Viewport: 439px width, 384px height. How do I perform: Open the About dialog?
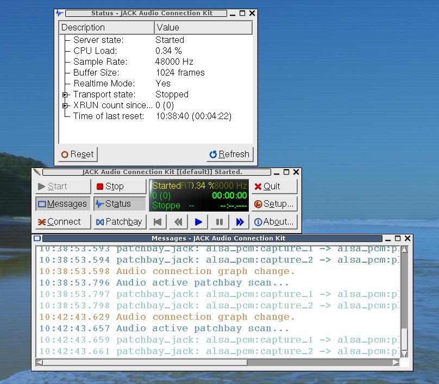tap(274, 222)
